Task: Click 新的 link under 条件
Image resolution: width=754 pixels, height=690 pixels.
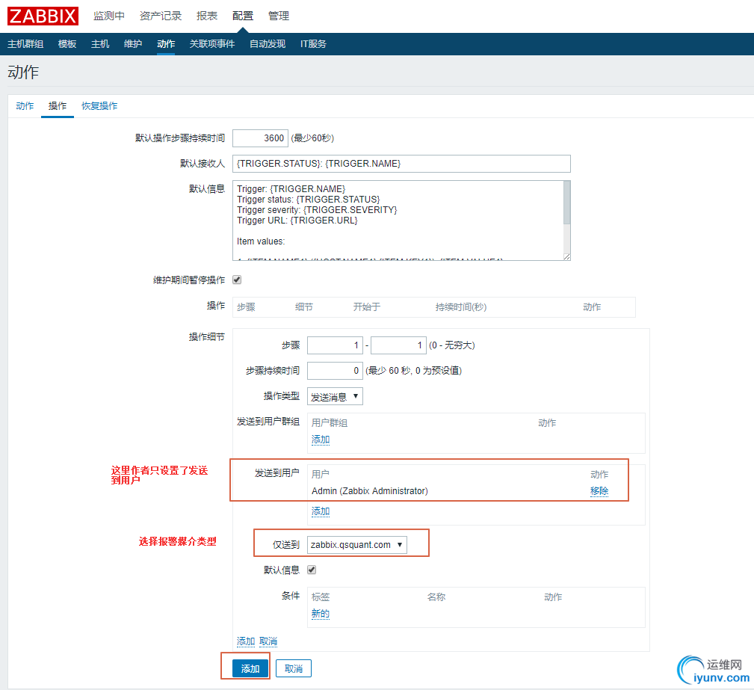Action: click(321, 614)
